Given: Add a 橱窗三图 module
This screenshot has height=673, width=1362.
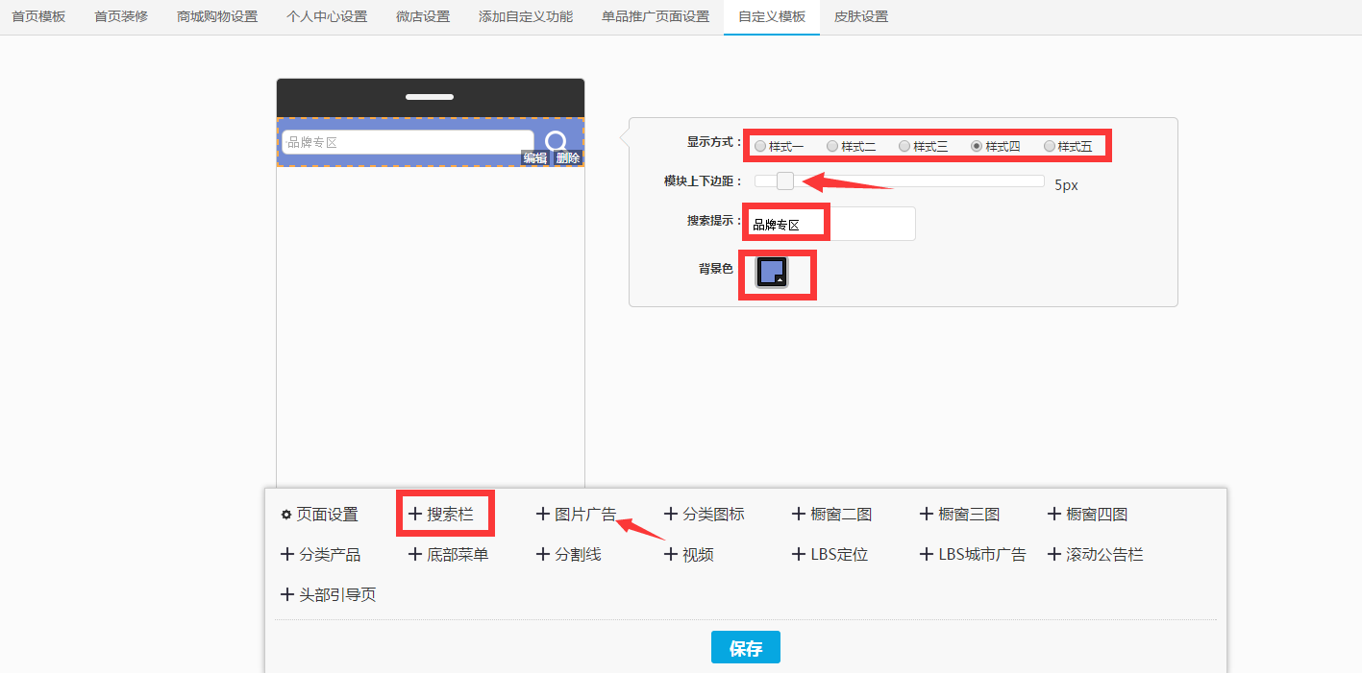Looking at the screenshot, I should [x=959, y=515].
